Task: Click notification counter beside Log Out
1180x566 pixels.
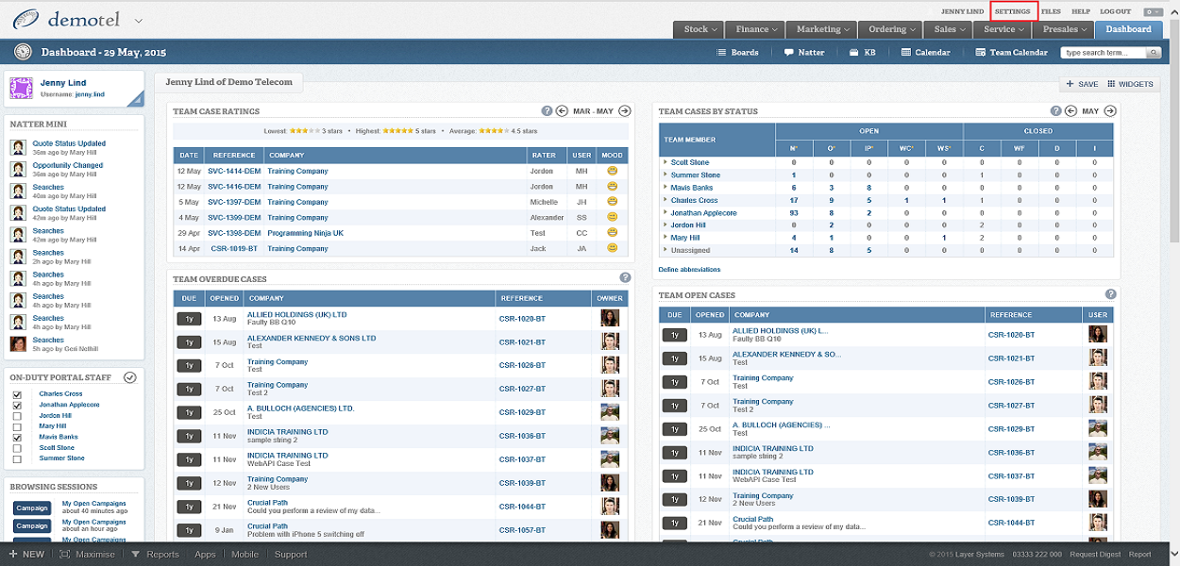Action: pos(1153,12)
